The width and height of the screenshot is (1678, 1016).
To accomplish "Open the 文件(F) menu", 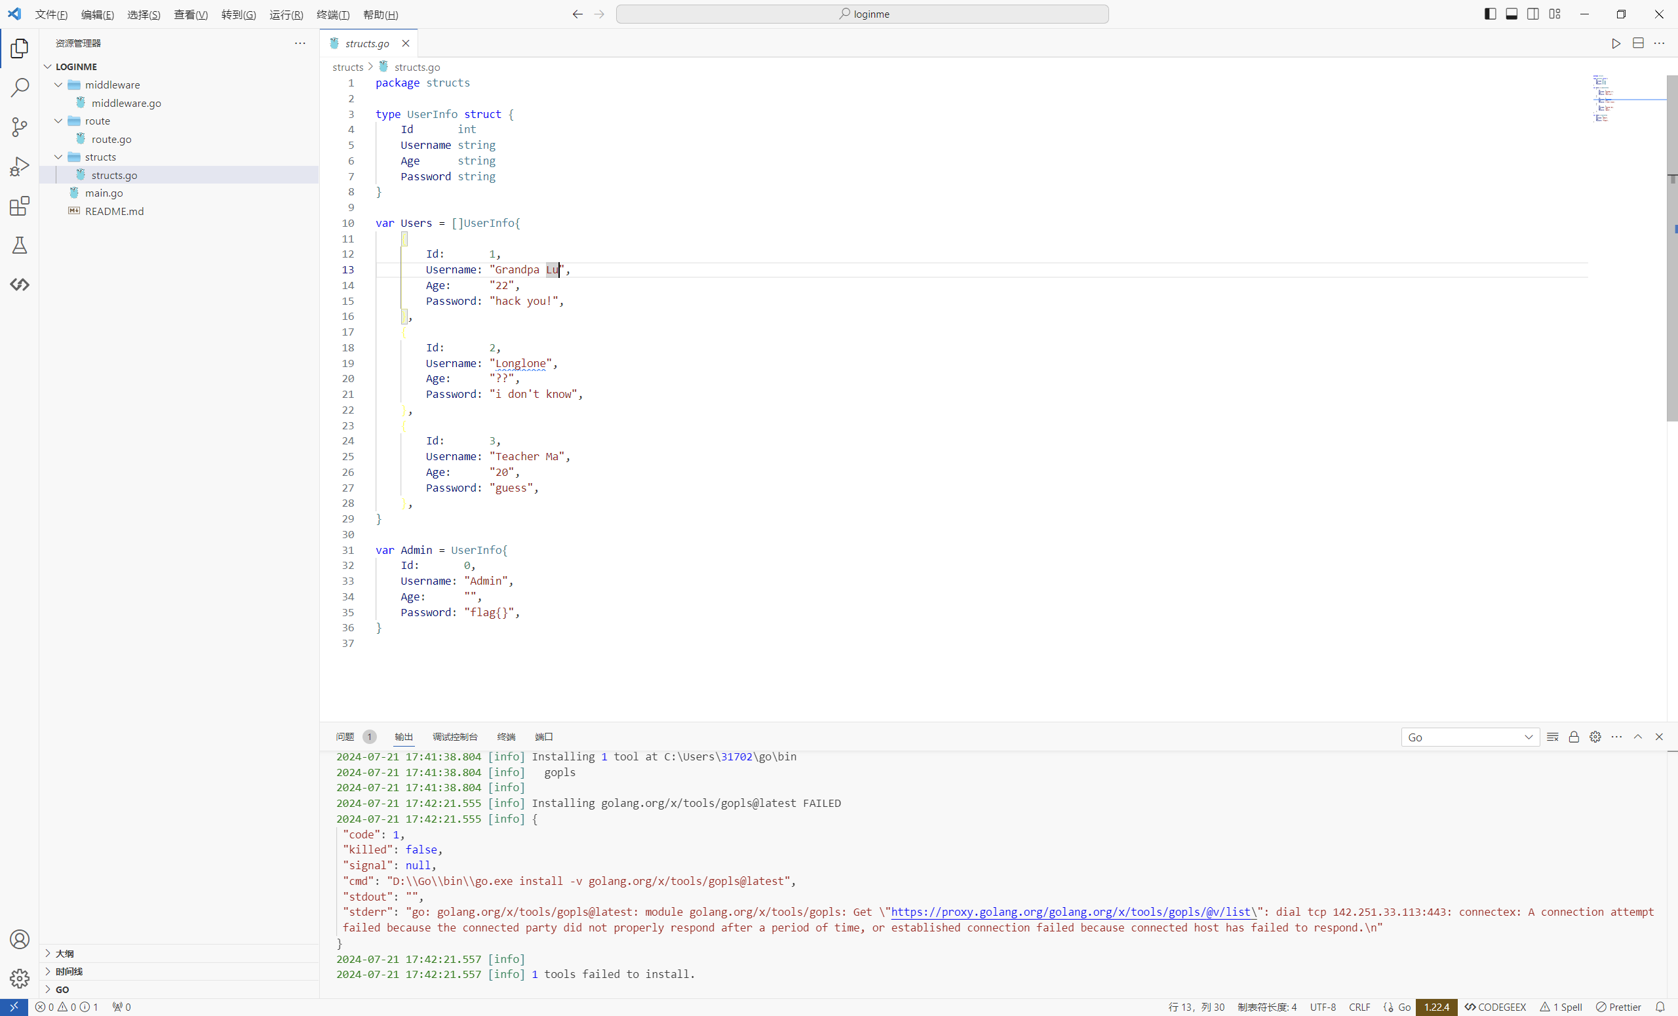I will [x=51, y=14].
